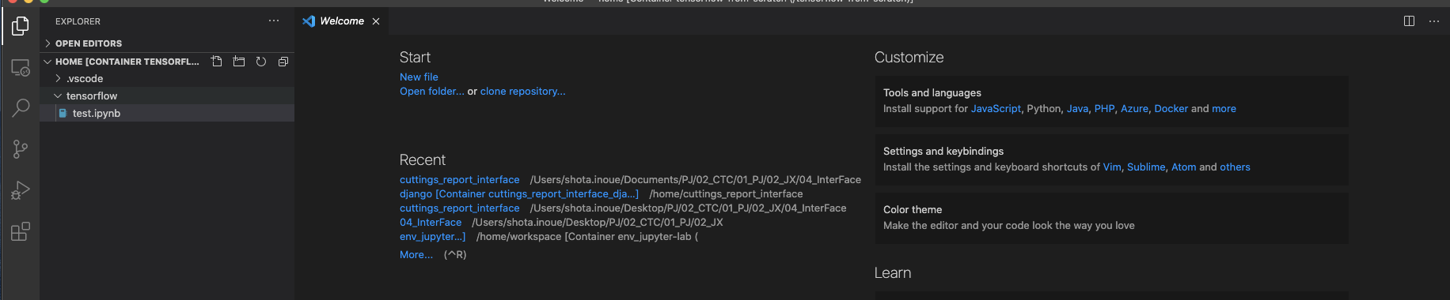Expand the Open Editors section
The image size is (1450, 300).
167,43
